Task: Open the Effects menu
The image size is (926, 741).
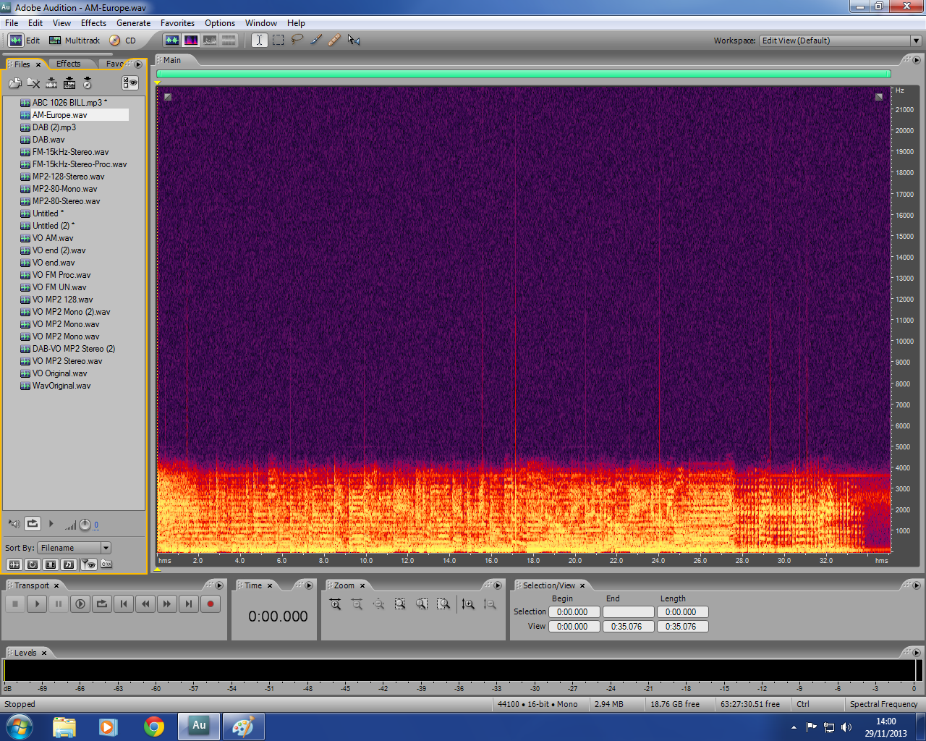Action: click(x=93, y=23)
